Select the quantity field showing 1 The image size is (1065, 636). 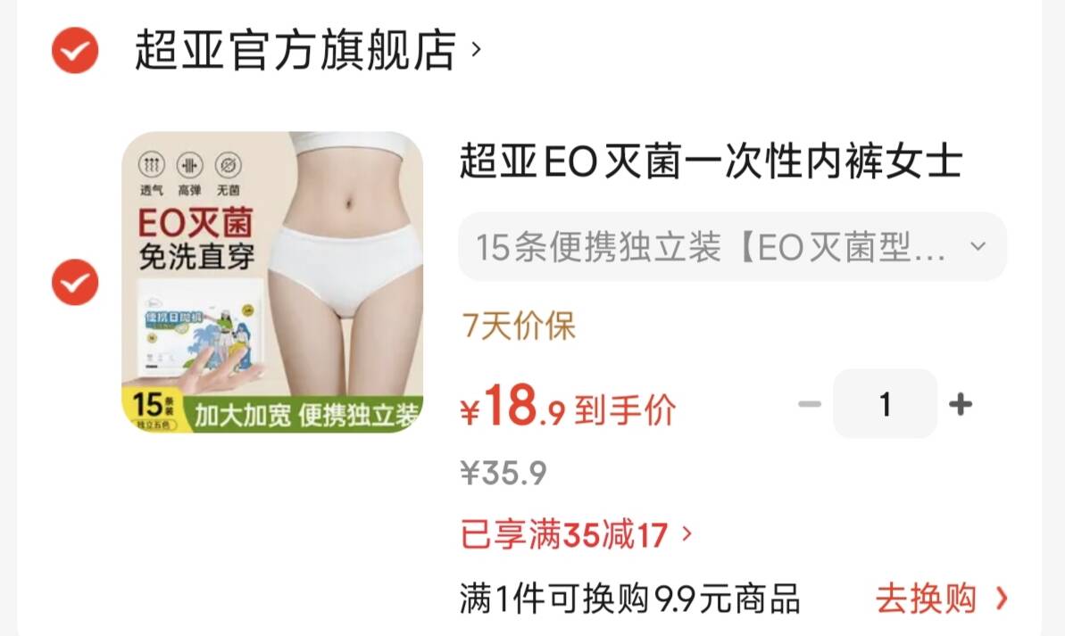point(885,404)
